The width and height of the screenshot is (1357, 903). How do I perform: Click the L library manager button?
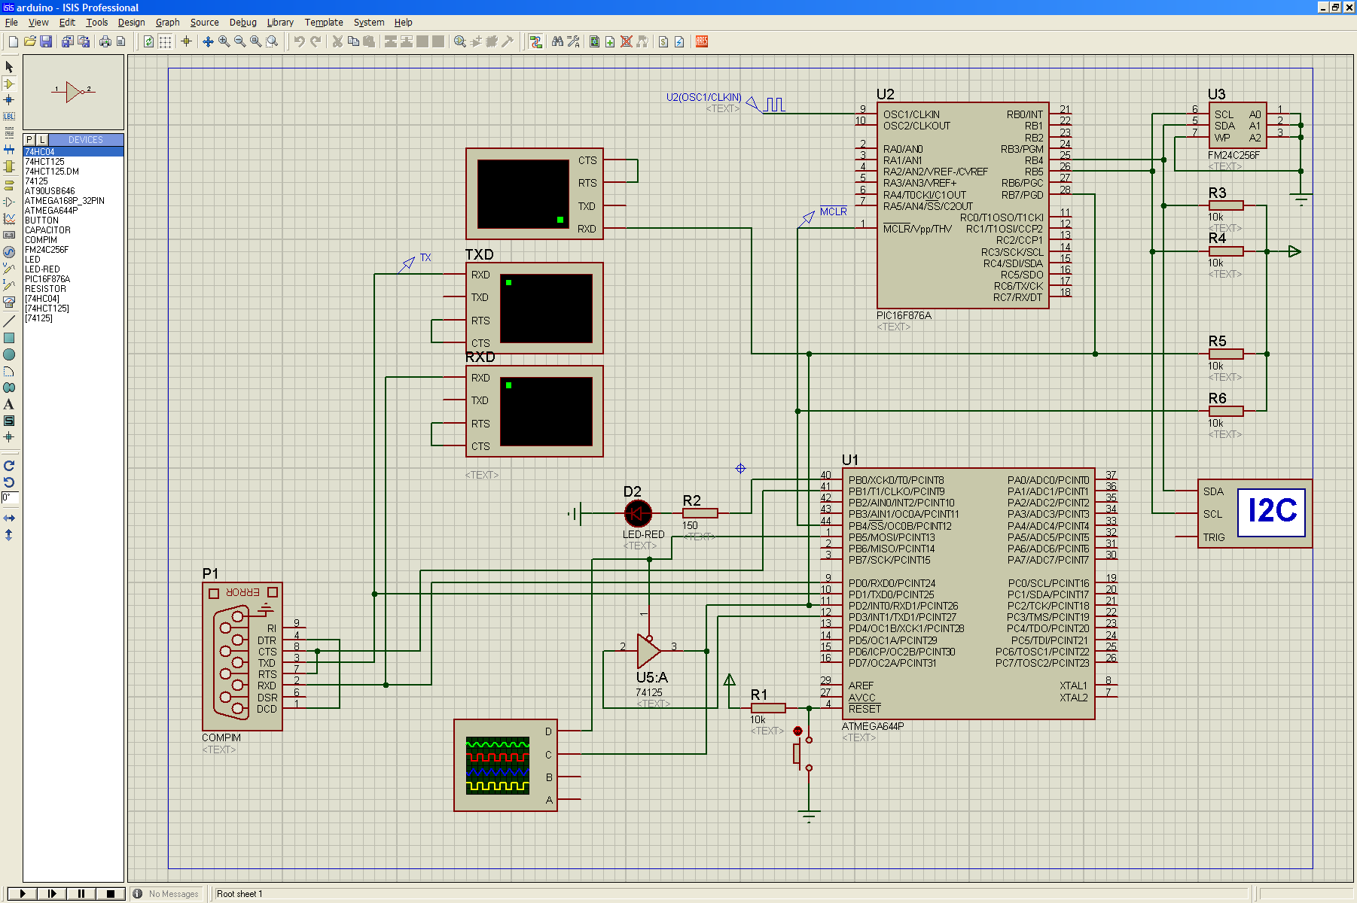(42, 140)
